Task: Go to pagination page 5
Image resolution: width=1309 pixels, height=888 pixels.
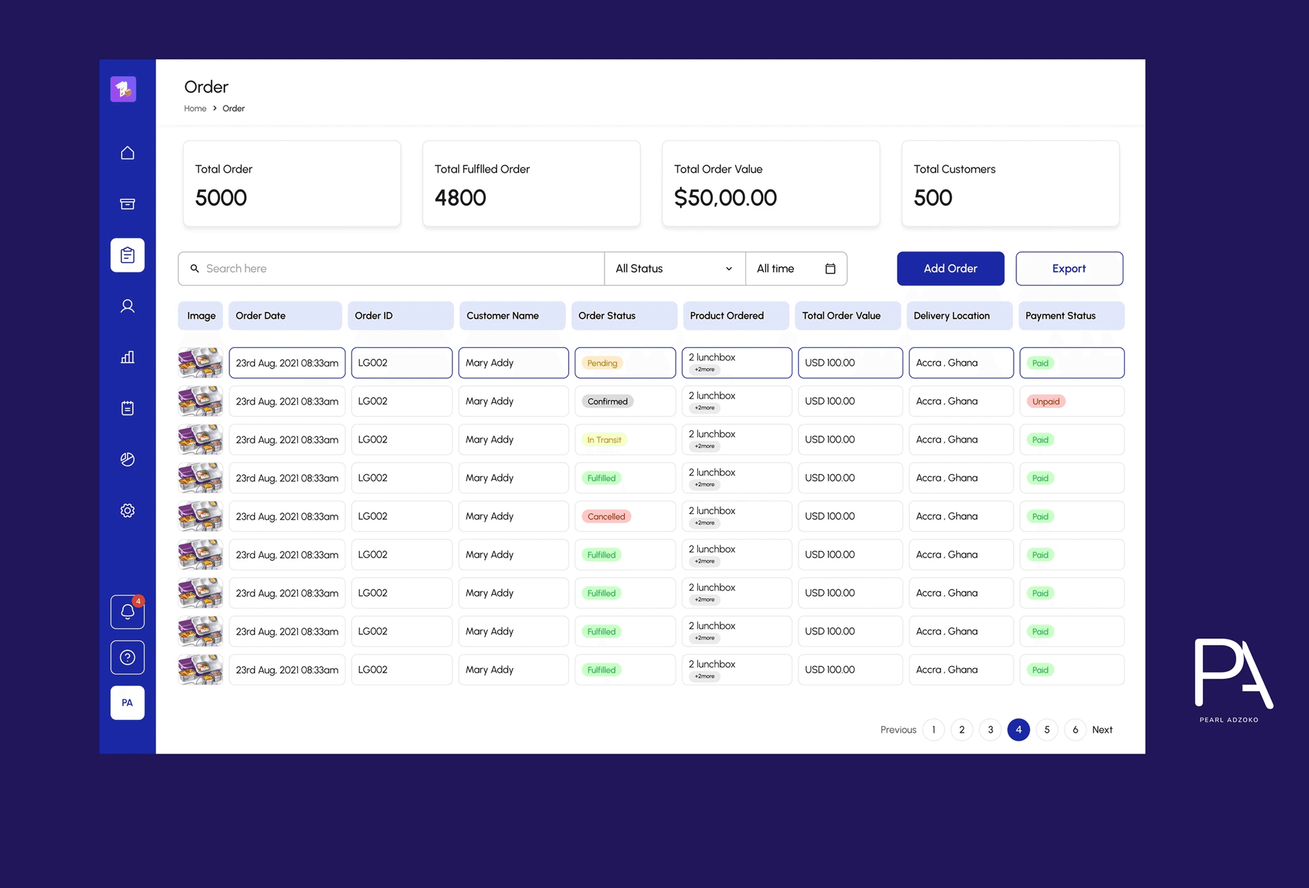Action: click(1047, 730)
